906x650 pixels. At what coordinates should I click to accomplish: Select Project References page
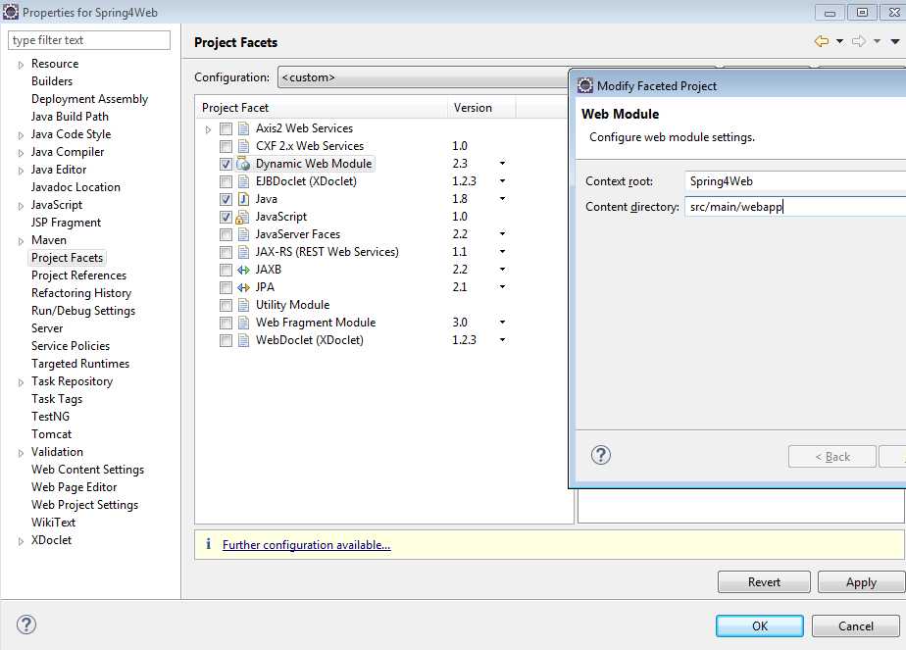point(78,275)
